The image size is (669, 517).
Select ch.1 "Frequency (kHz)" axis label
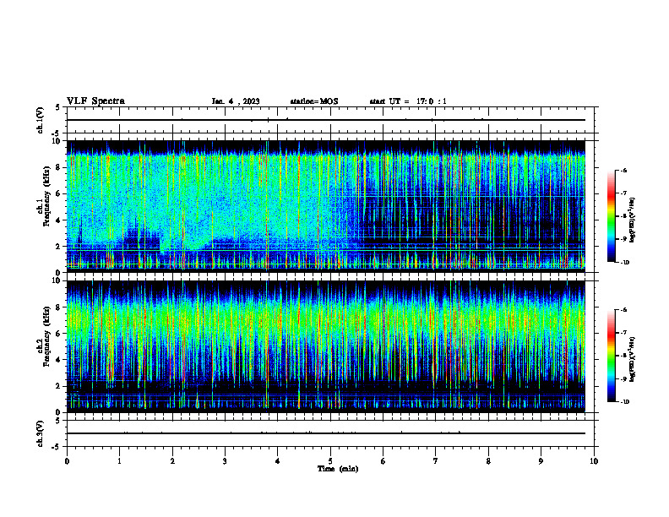tap(46, 196)
